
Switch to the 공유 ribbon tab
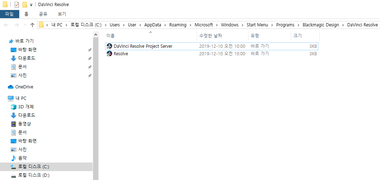43,14
